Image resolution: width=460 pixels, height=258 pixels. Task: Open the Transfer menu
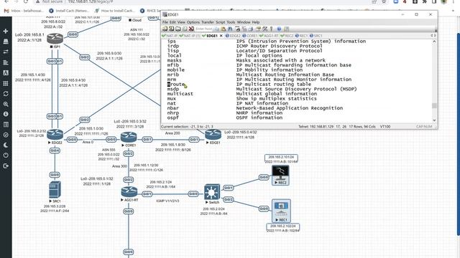(208, 22)
